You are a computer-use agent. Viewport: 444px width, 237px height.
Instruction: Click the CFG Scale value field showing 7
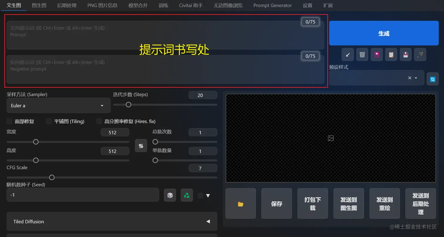[x=203, y=168]
